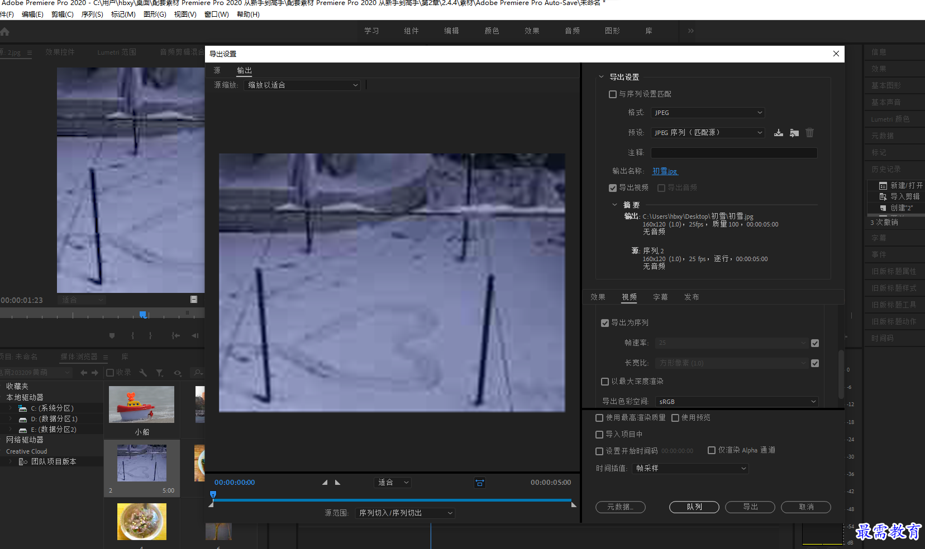Click the import preset icon
The image size is (925, 549).
[794, 133]
